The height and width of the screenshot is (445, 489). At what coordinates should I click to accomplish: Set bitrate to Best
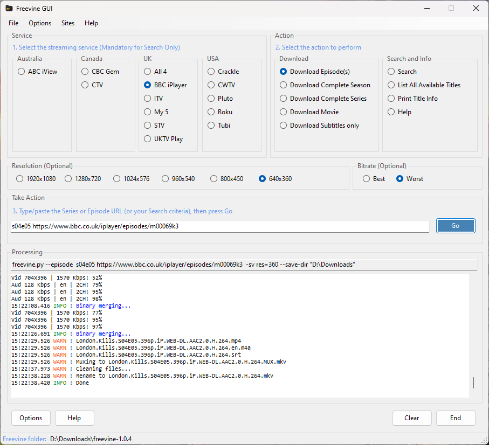pyautogui.click(x=367, y=179)
